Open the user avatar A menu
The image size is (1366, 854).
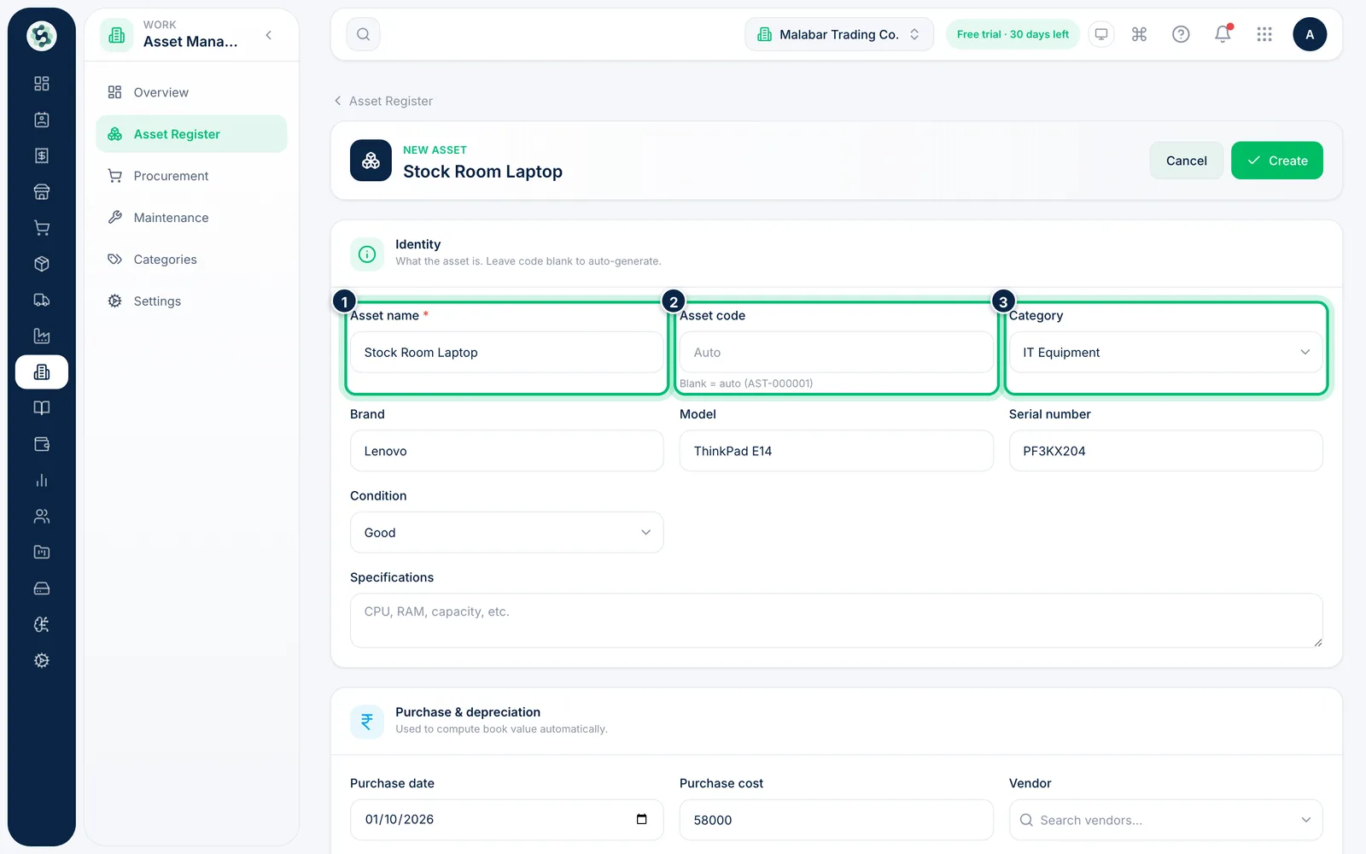(1310, 34)
